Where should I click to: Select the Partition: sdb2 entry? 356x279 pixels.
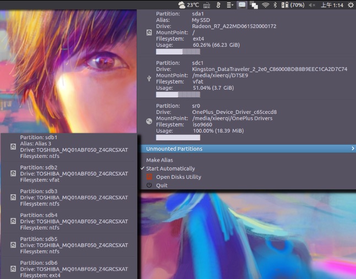(x=69, y=173)
